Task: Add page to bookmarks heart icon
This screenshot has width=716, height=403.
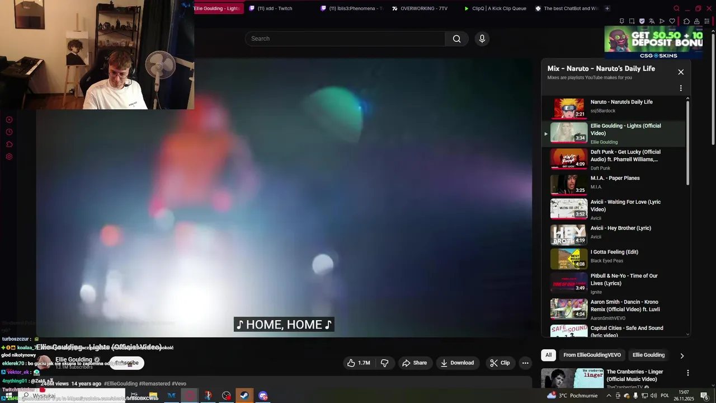Action: pos(672,21)
